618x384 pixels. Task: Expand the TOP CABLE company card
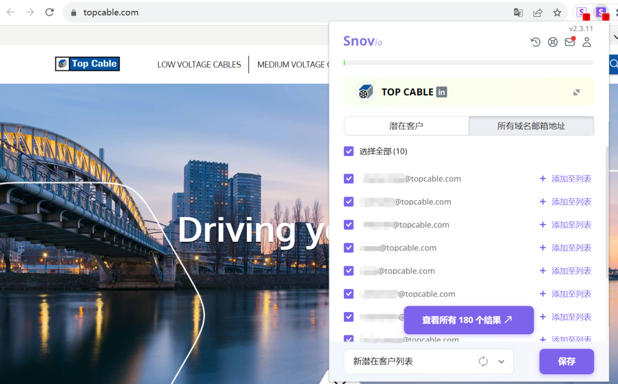pyautogui.click(x=576, y=93)
